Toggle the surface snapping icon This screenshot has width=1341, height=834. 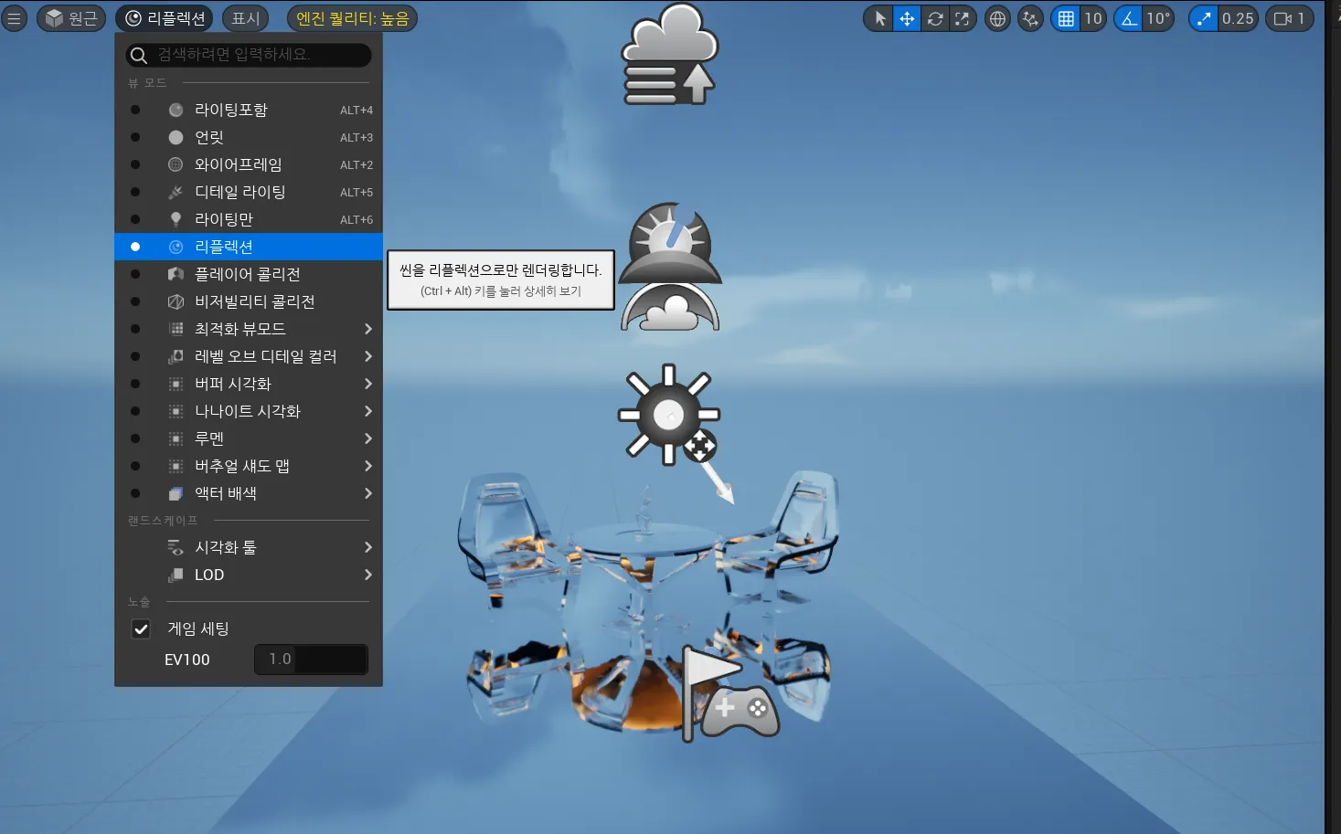(x=1030, y=18)
